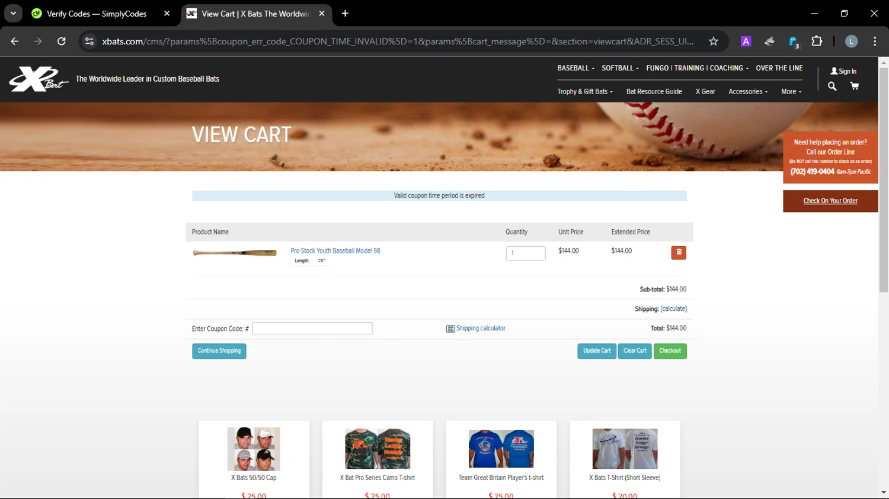Open the shopping cart icon in header
Image resolution: width=889 pixels, height=499 pixels.
[855, 86]
